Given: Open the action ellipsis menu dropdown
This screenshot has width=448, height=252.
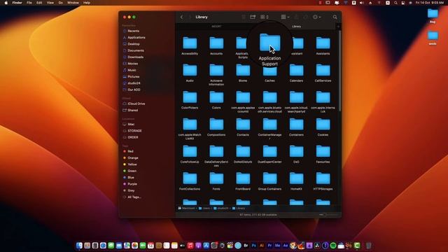Looking at the screenshot, I should [x=316, y=17].
